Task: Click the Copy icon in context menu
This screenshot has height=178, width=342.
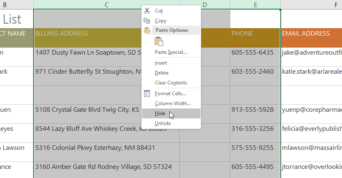Action: (147, 21)
